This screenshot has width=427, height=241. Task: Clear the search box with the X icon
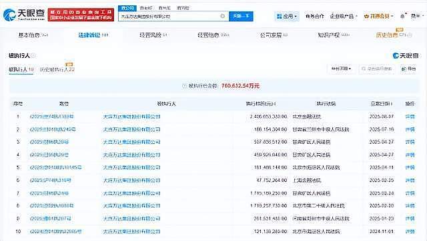222,16
